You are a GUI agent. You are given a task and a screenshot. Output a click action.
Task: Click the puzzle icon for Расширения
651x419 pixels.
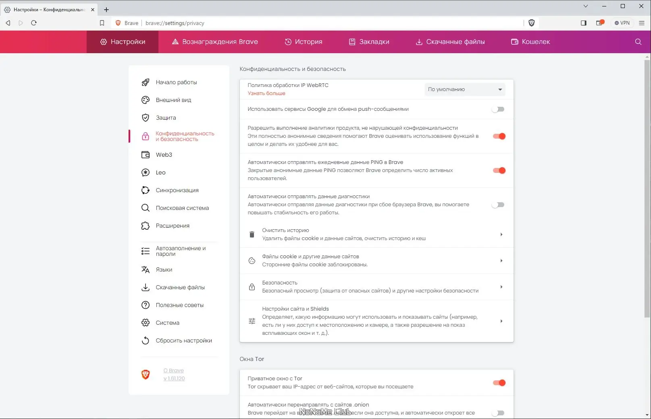click(x=146, y=226)
